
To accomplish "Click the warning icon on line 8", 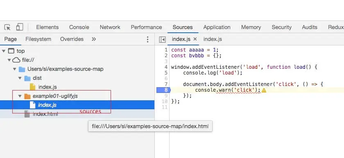I will 264,90.
